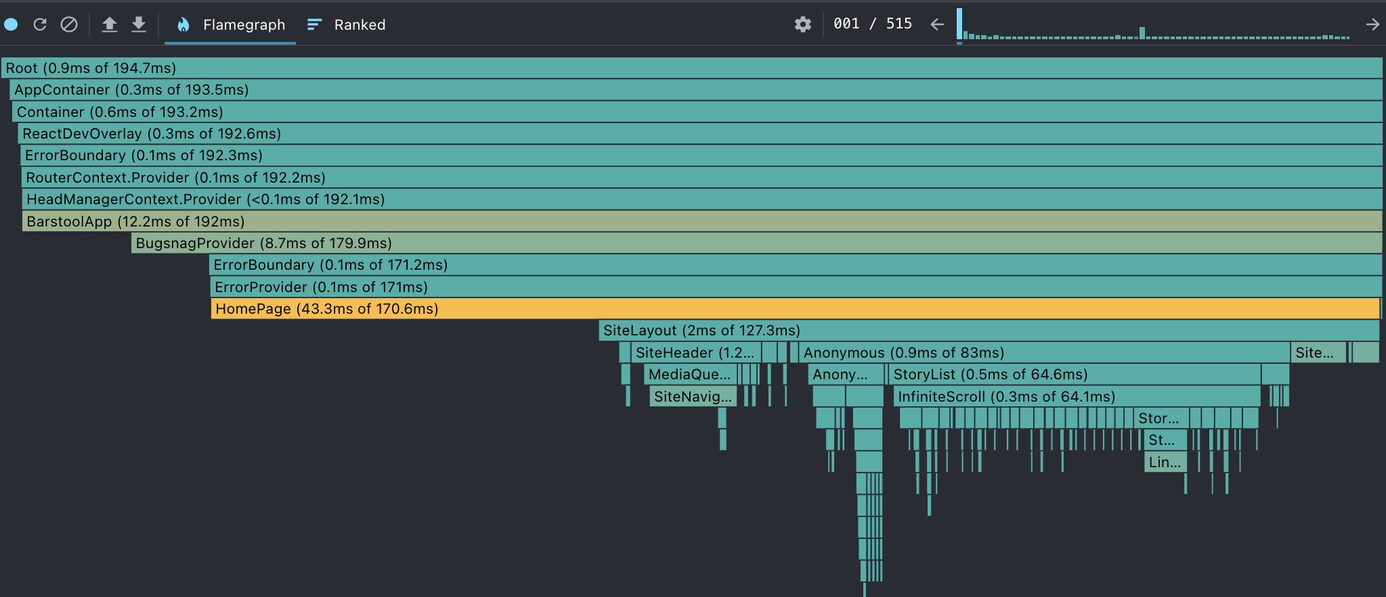Click the commit number 001 field

846,24
